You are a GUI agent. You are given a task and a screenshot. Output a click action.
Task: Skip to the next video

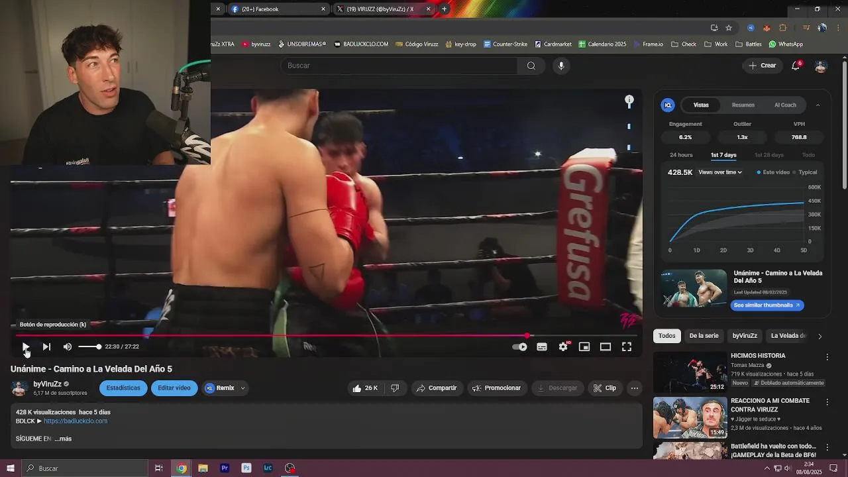coord(46,346)
